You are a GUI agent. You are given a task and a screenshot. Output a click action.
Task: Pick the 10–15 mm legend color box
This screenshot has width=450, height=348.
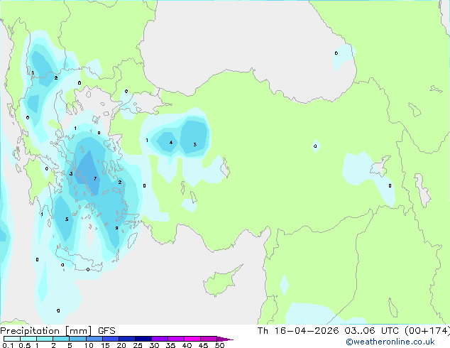[94, 339]
